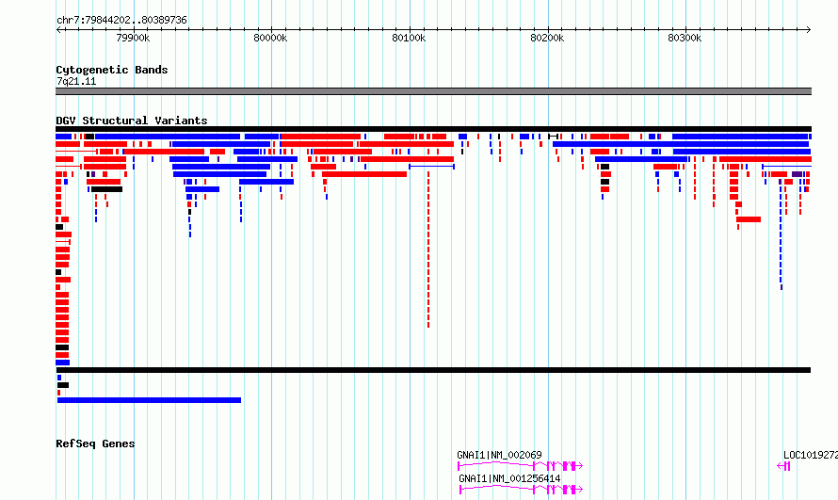Viewport: 838px width, 500px height.
Task: Click the GNAI1|NM_001256414 gene label
Action: 509,478
